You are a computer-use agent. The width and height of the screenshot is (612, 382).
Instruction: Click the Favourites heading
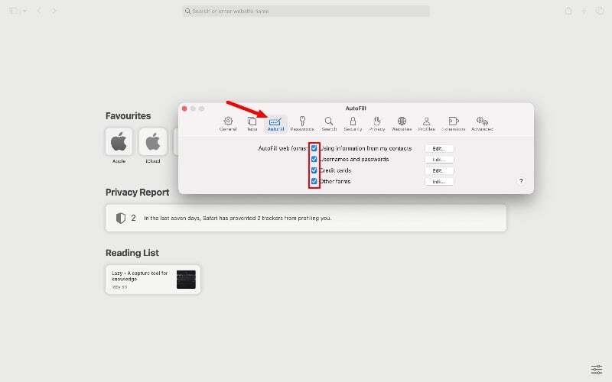[x=128, y=116]
